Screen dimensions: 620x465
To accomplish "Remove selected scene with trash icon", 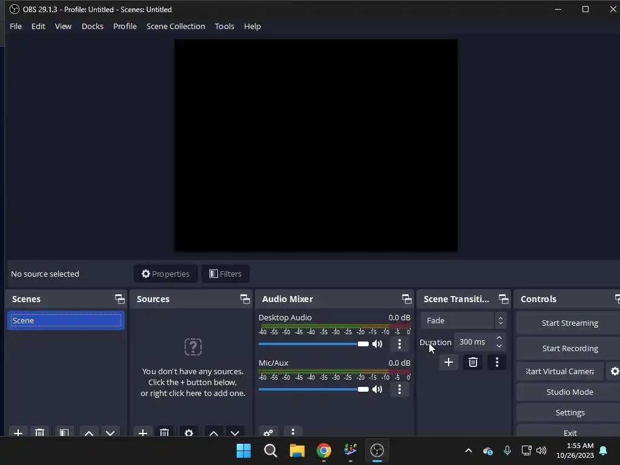I will (x=39, y=432).
